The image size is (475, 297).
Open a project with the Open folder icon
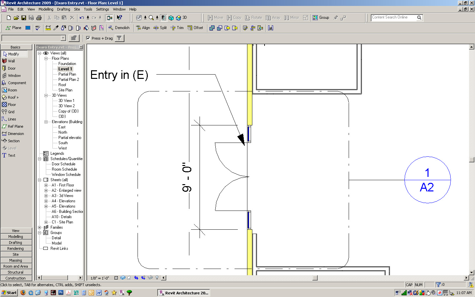pos(16,18)
